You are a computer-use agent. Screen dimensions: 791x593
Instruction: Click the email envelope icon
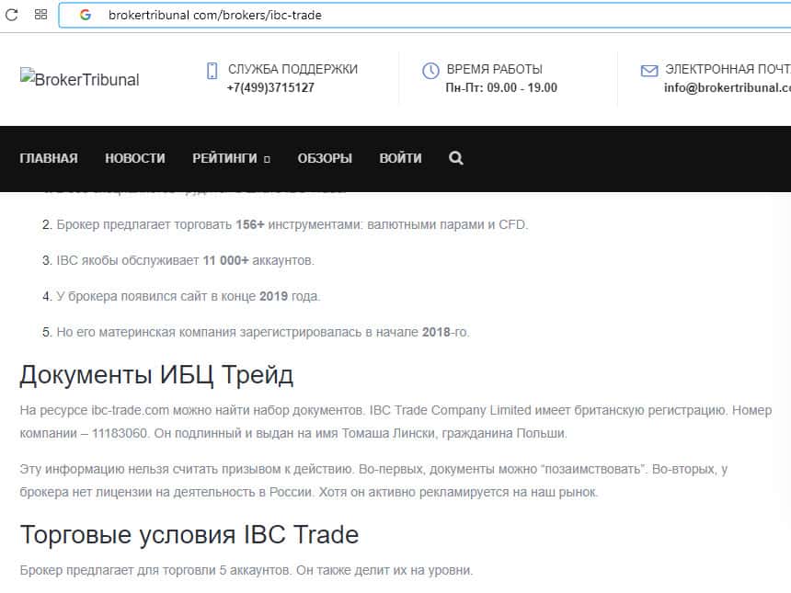pyautogui.click(x=649, y=71)
